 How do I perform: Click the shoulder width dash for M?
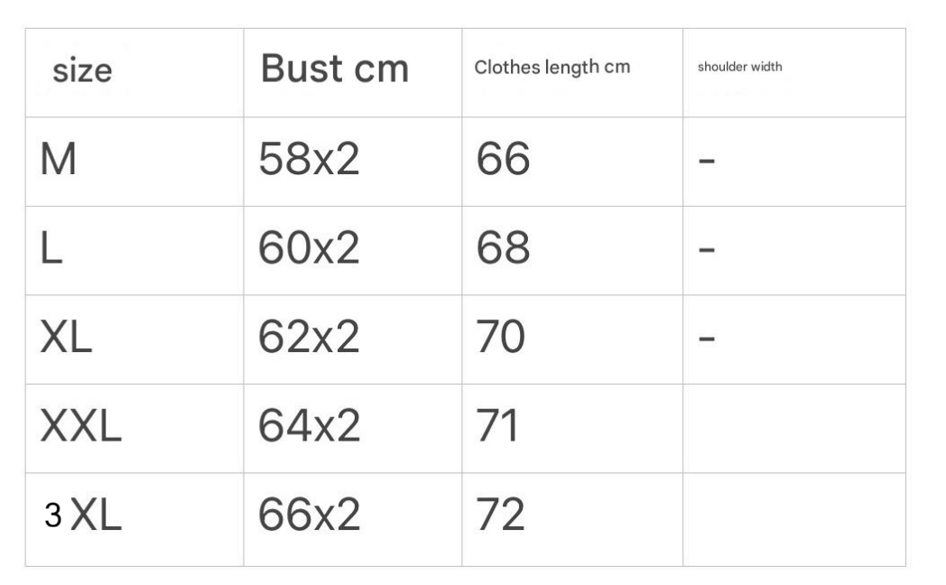coord(707,162)
